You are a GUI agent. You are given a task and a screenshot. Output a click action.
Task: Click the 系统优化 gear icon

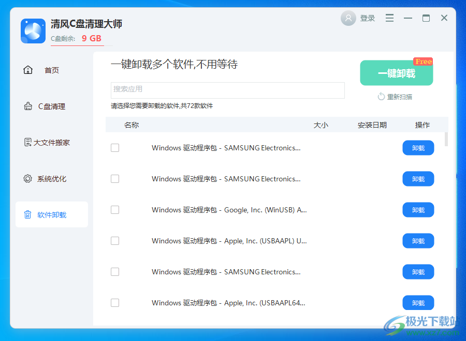[x=27, y=178]
